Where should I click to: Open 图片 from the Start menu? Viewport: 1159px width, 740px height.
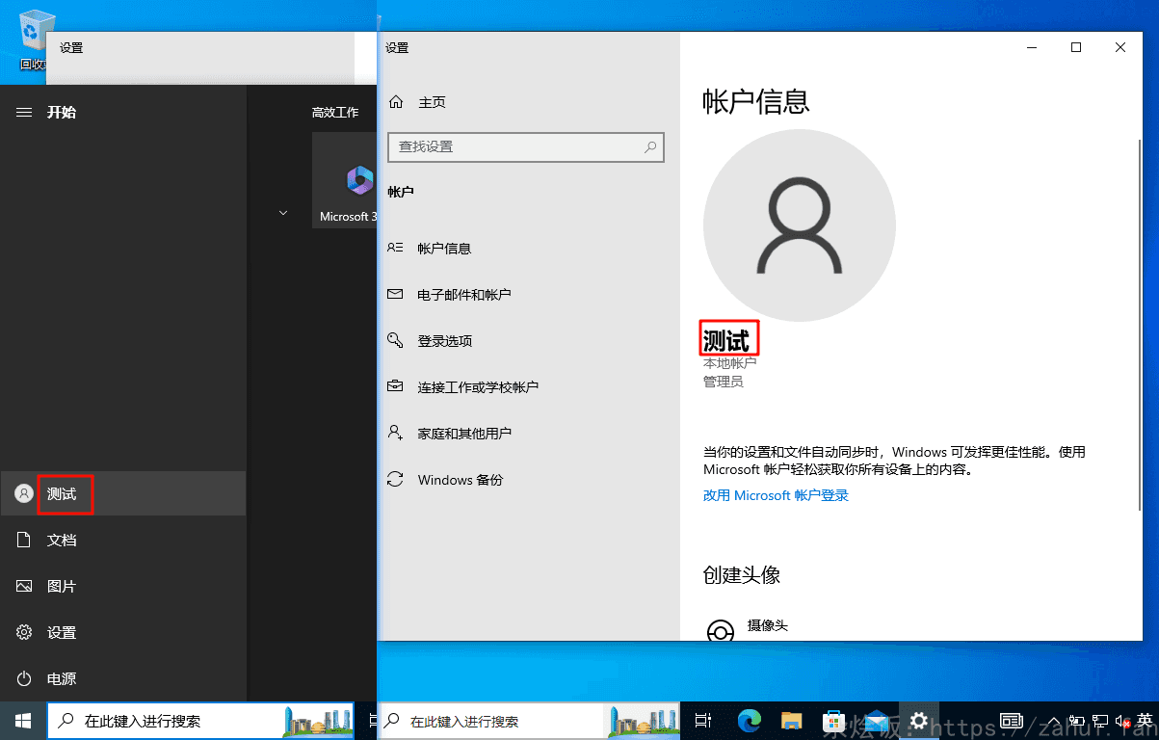(x=61, y=587)
